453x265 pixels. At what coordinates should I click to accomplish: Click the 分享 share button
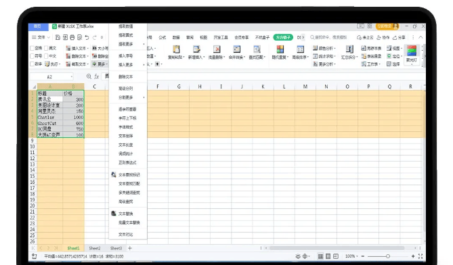399,37
